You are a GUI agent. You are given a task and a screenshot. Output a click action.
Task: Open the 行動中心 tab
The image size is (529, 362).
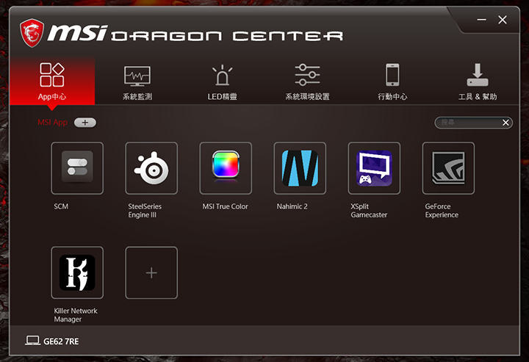tap(392, 82)
